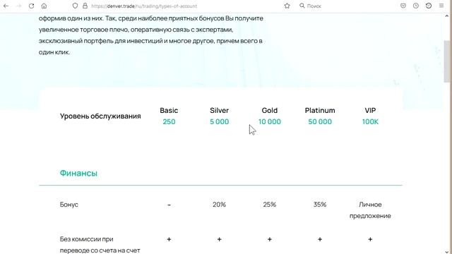This screenshot has width=452, height=254.
Task: Click the plus under Basic column
Action: [x=169, y=239]
